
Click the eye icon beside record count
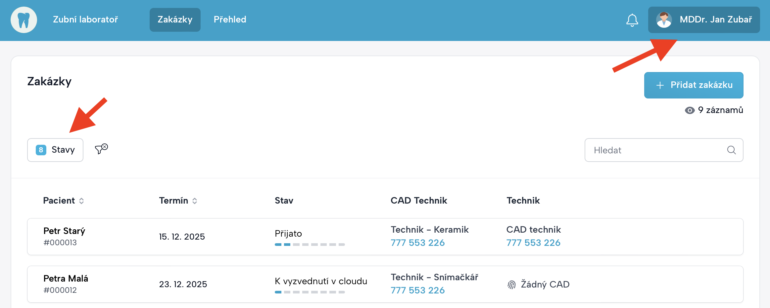690,110
